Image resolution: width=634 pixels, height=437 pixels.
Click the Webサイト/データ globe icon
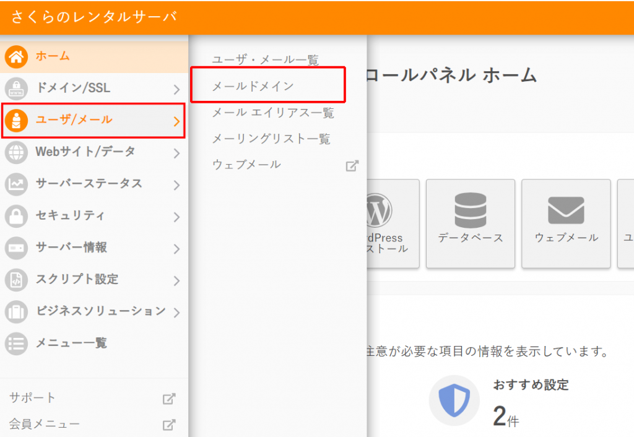(x=16, y=152)
